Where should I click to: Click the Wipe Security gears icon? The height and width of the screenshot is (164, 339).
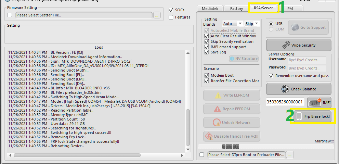click(286, 45)
